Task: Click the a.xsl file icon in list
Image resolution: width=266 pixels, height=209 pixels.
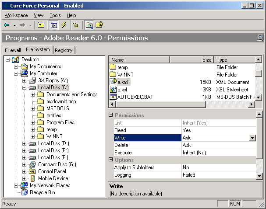Action: [x=113, y=89]
